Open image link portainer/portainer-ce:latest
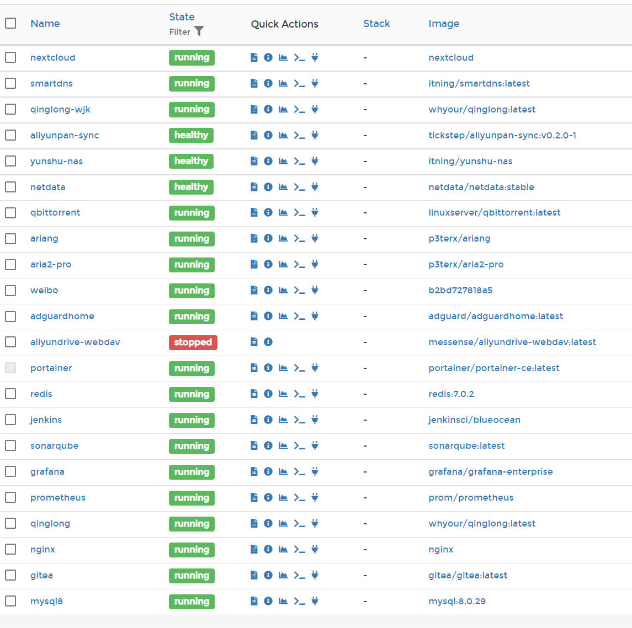The width and height of the screenshot is (632, 628). (494, 368)
